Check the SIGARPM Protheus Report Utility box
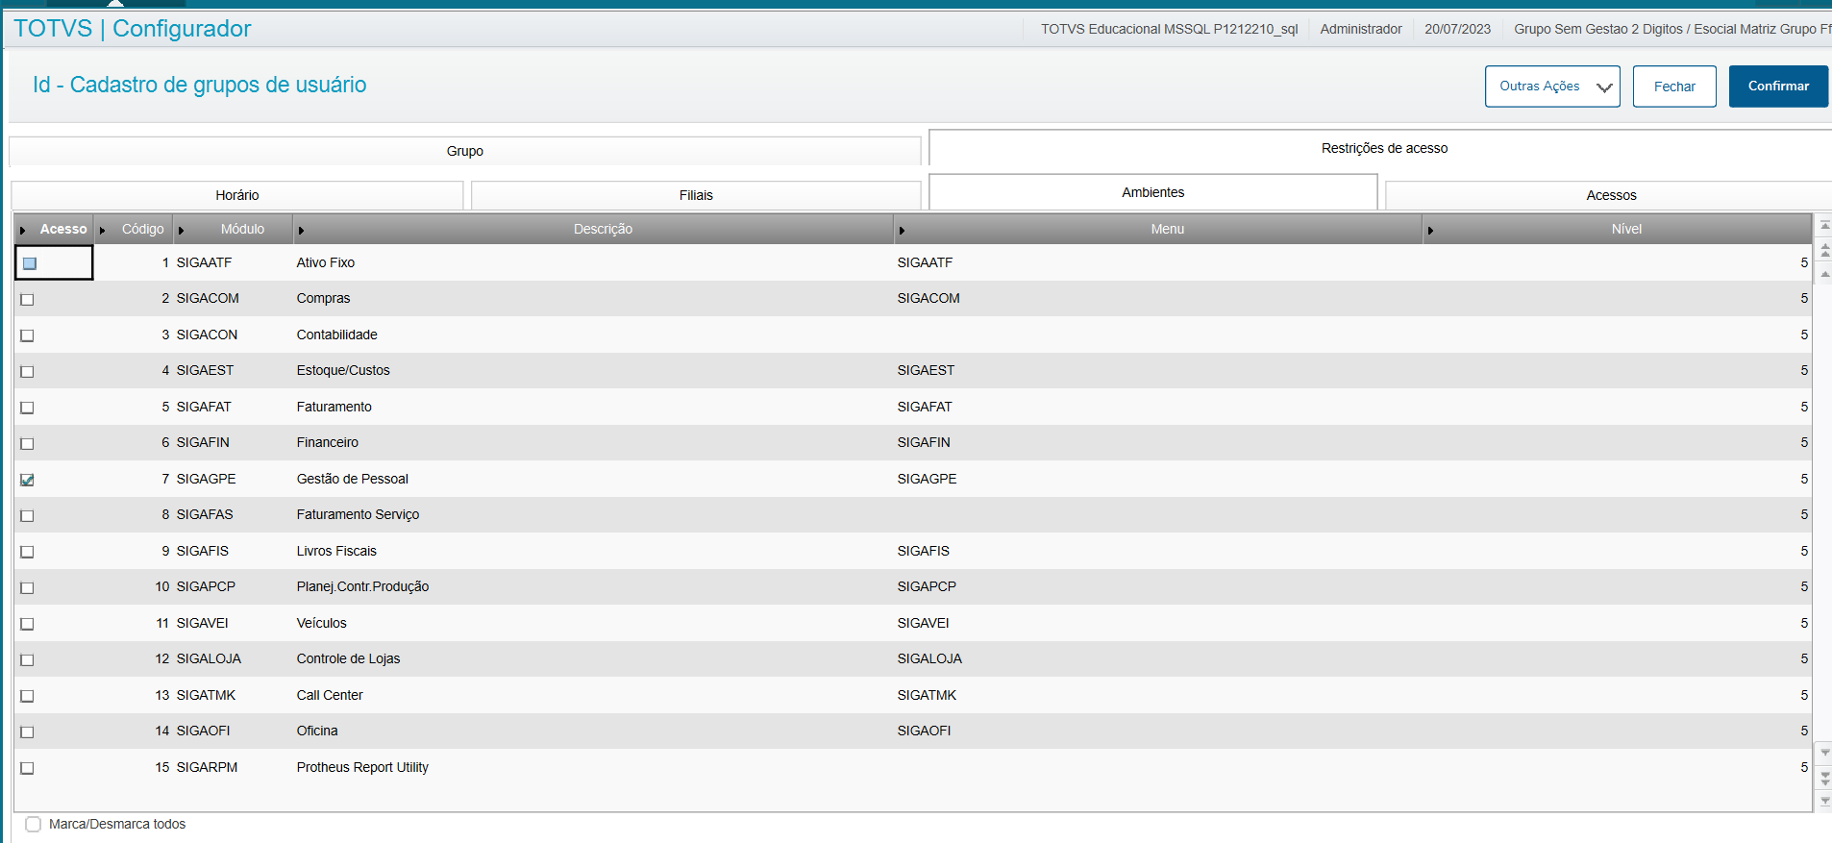The height and width of the screenshot is (843, 1832). tap(27, 768)
